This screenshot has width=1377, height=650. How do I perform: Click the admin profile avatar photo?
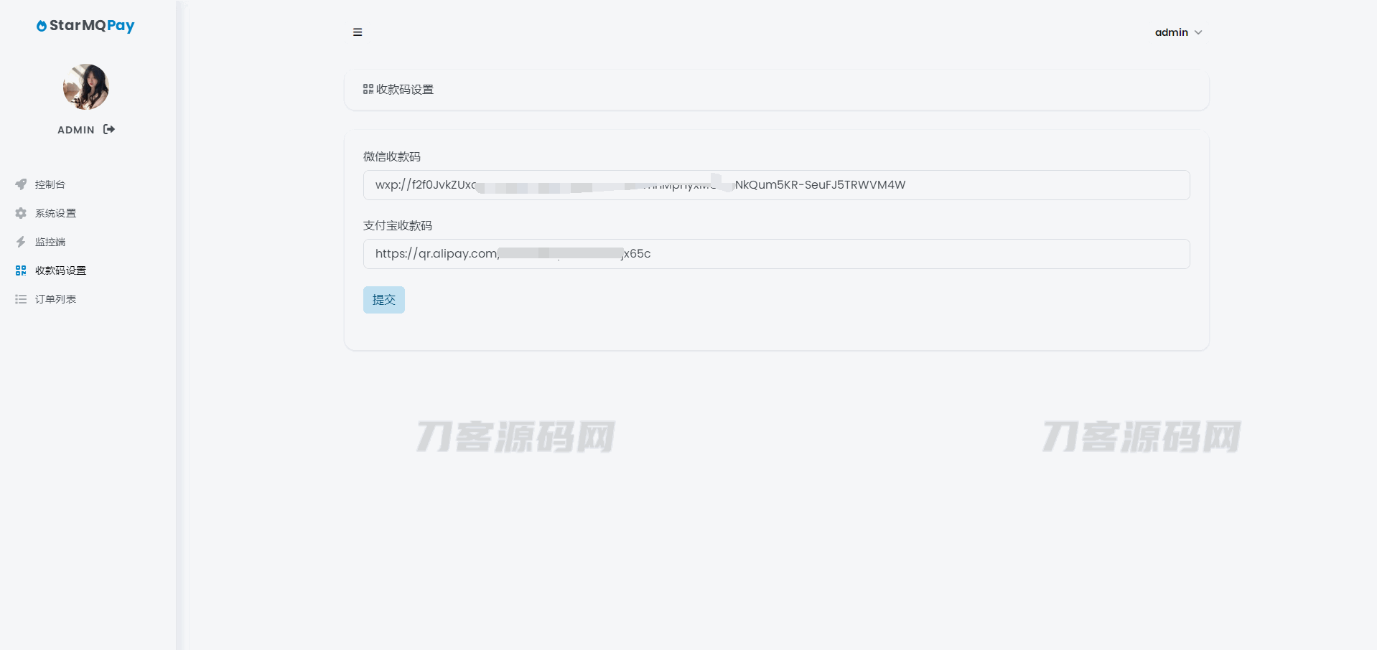click(86, 87)
